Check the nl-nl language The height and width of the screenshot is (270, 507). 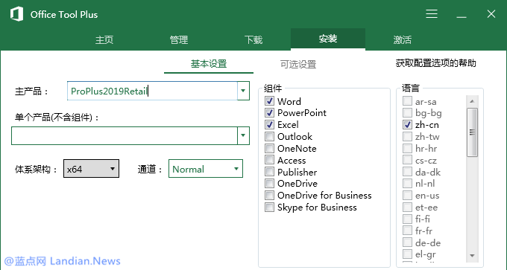pos(407,184)
